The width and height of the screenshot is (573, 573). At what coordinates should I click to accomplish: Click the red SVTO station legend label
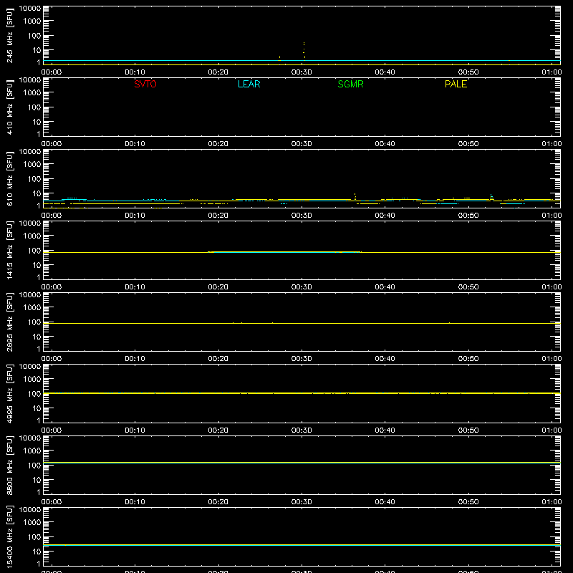click(145, 84)
